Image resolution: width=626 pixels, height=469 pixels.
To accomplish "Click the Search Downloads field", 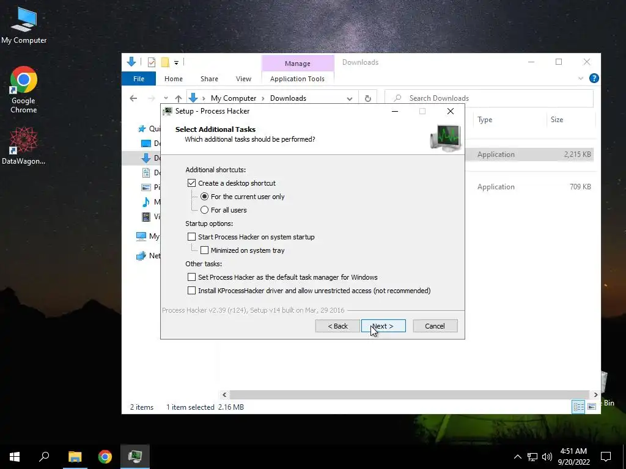I will (489, 98).
